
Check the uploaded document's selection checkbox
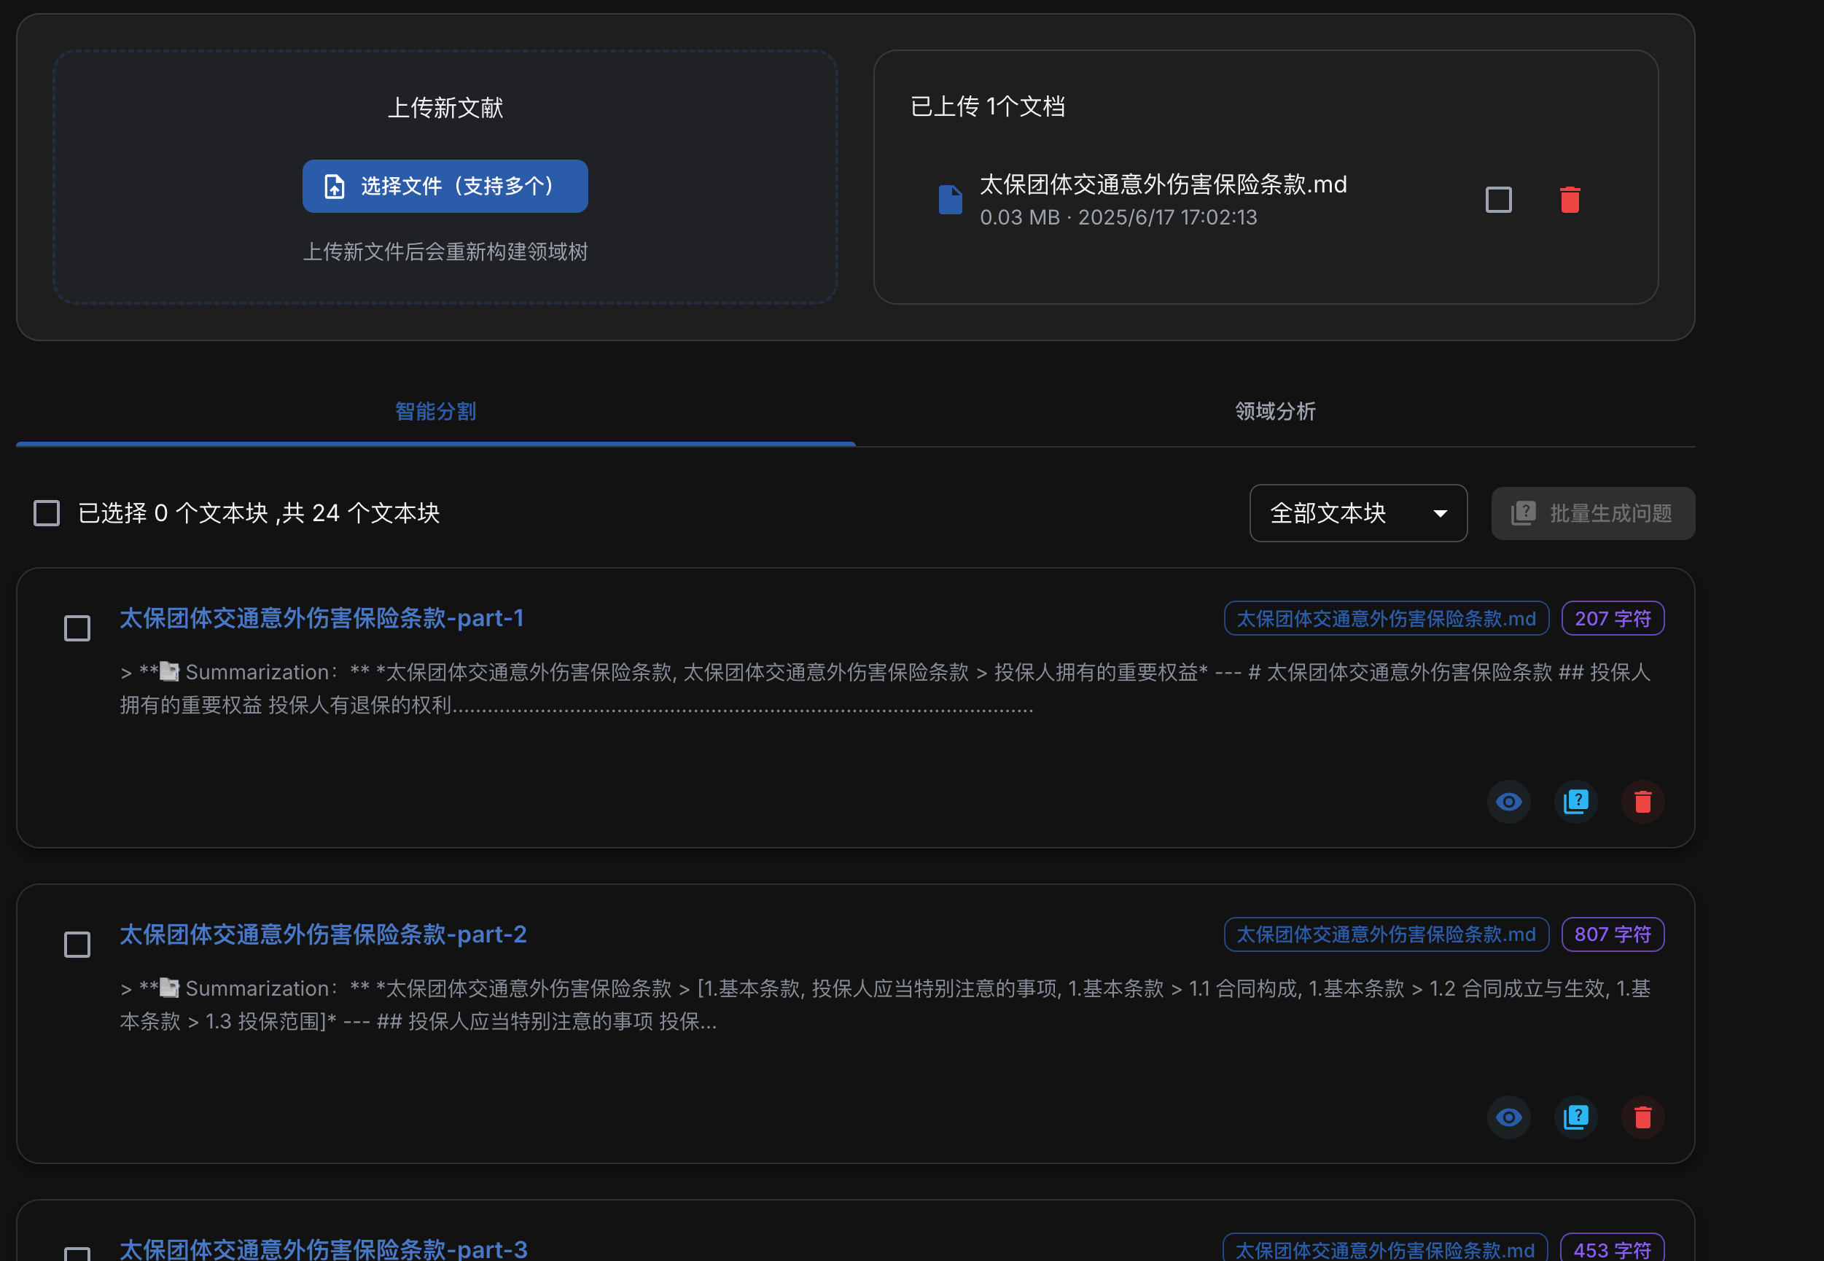tap(1497, 200)
